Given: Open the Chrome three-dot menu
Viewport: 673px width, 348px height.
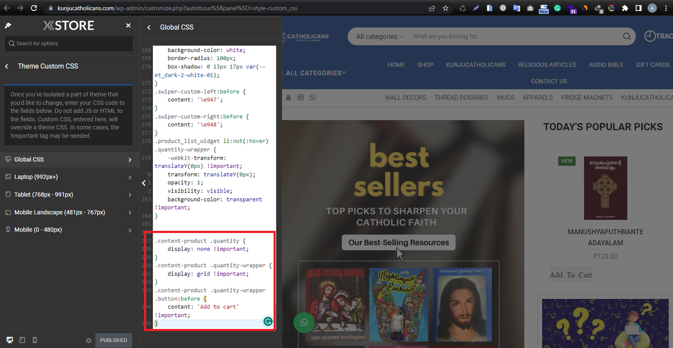Looking at the screenshot, I should [665, 8].
